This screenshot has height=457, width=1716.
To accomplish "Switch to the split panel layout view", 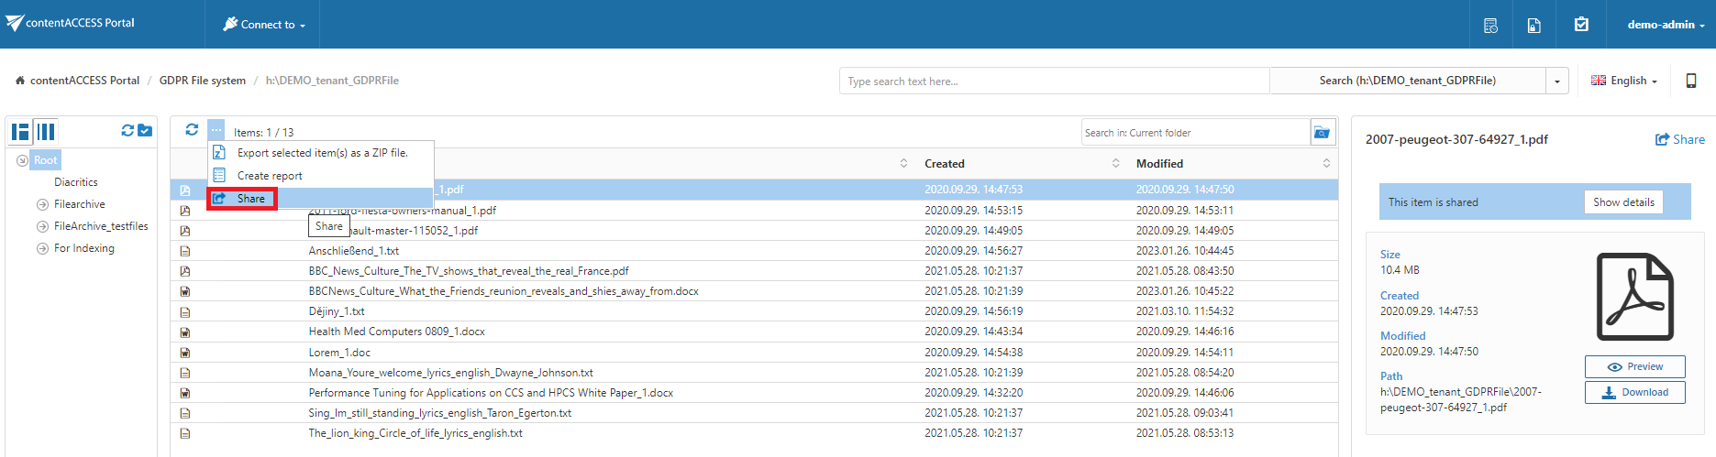I will click(20, 132).
